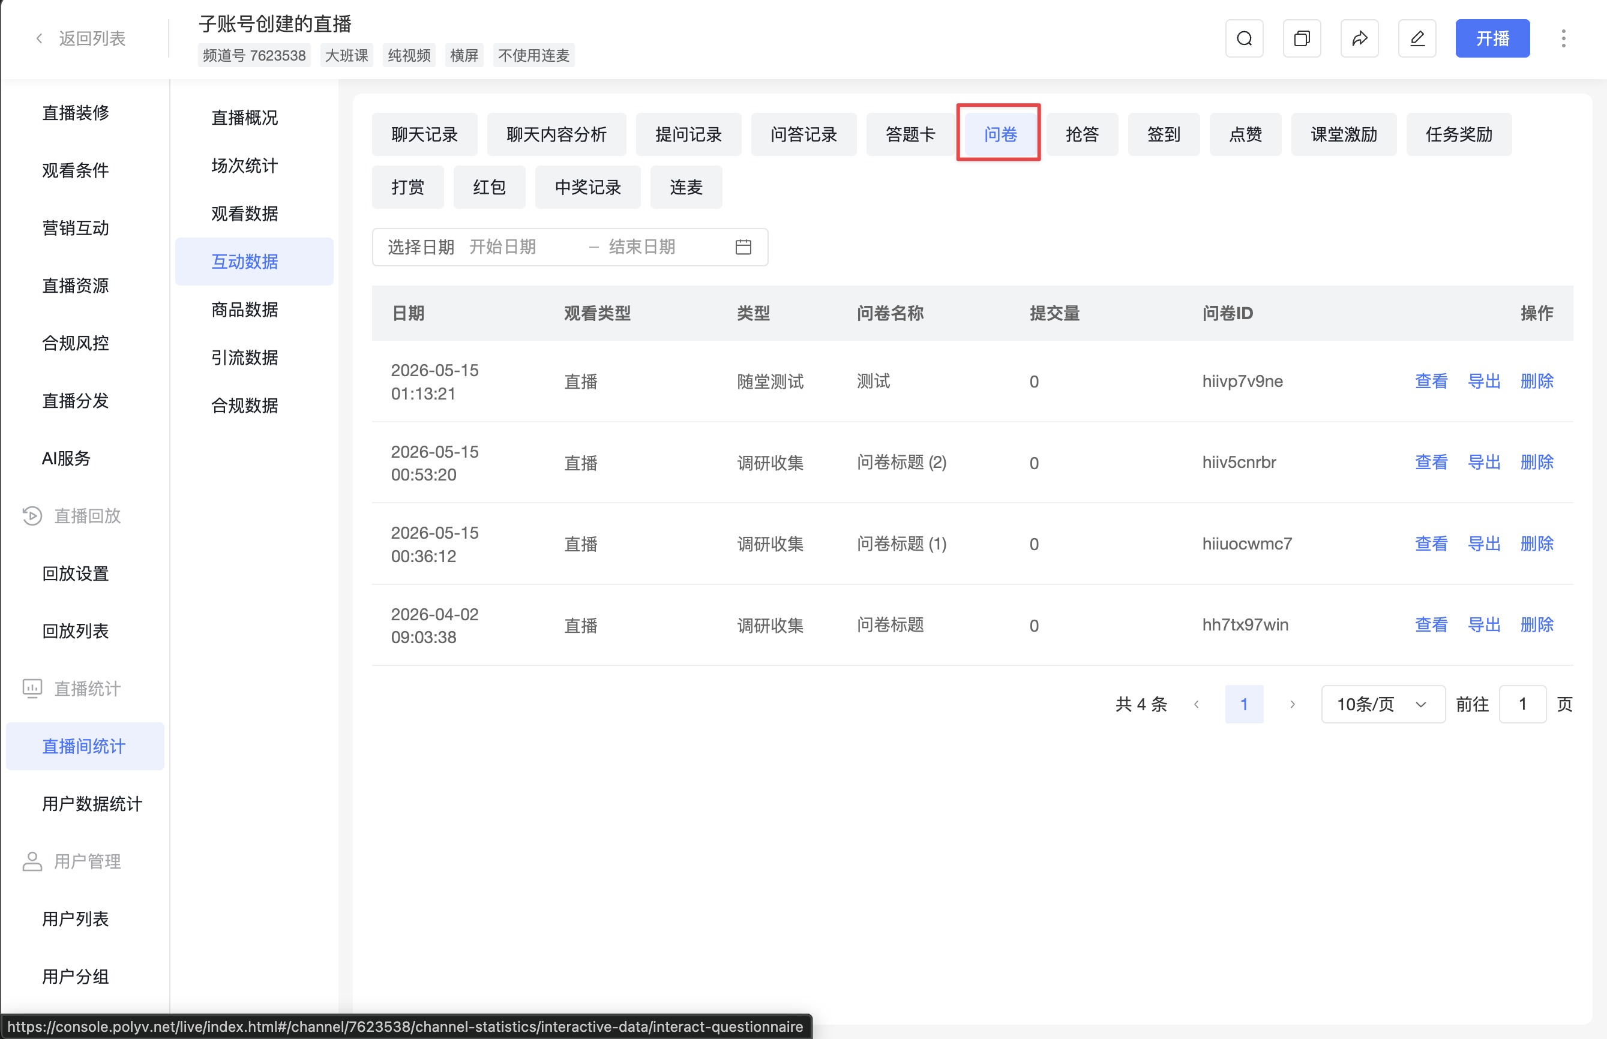Switch to 提问记录 tab

688,134
